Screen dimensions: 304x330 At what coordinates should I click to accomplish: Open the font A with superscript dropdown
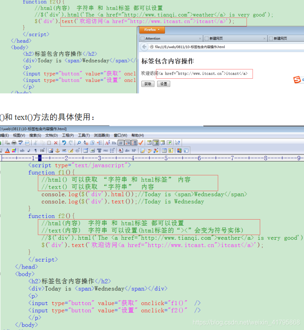coord(107,143)
